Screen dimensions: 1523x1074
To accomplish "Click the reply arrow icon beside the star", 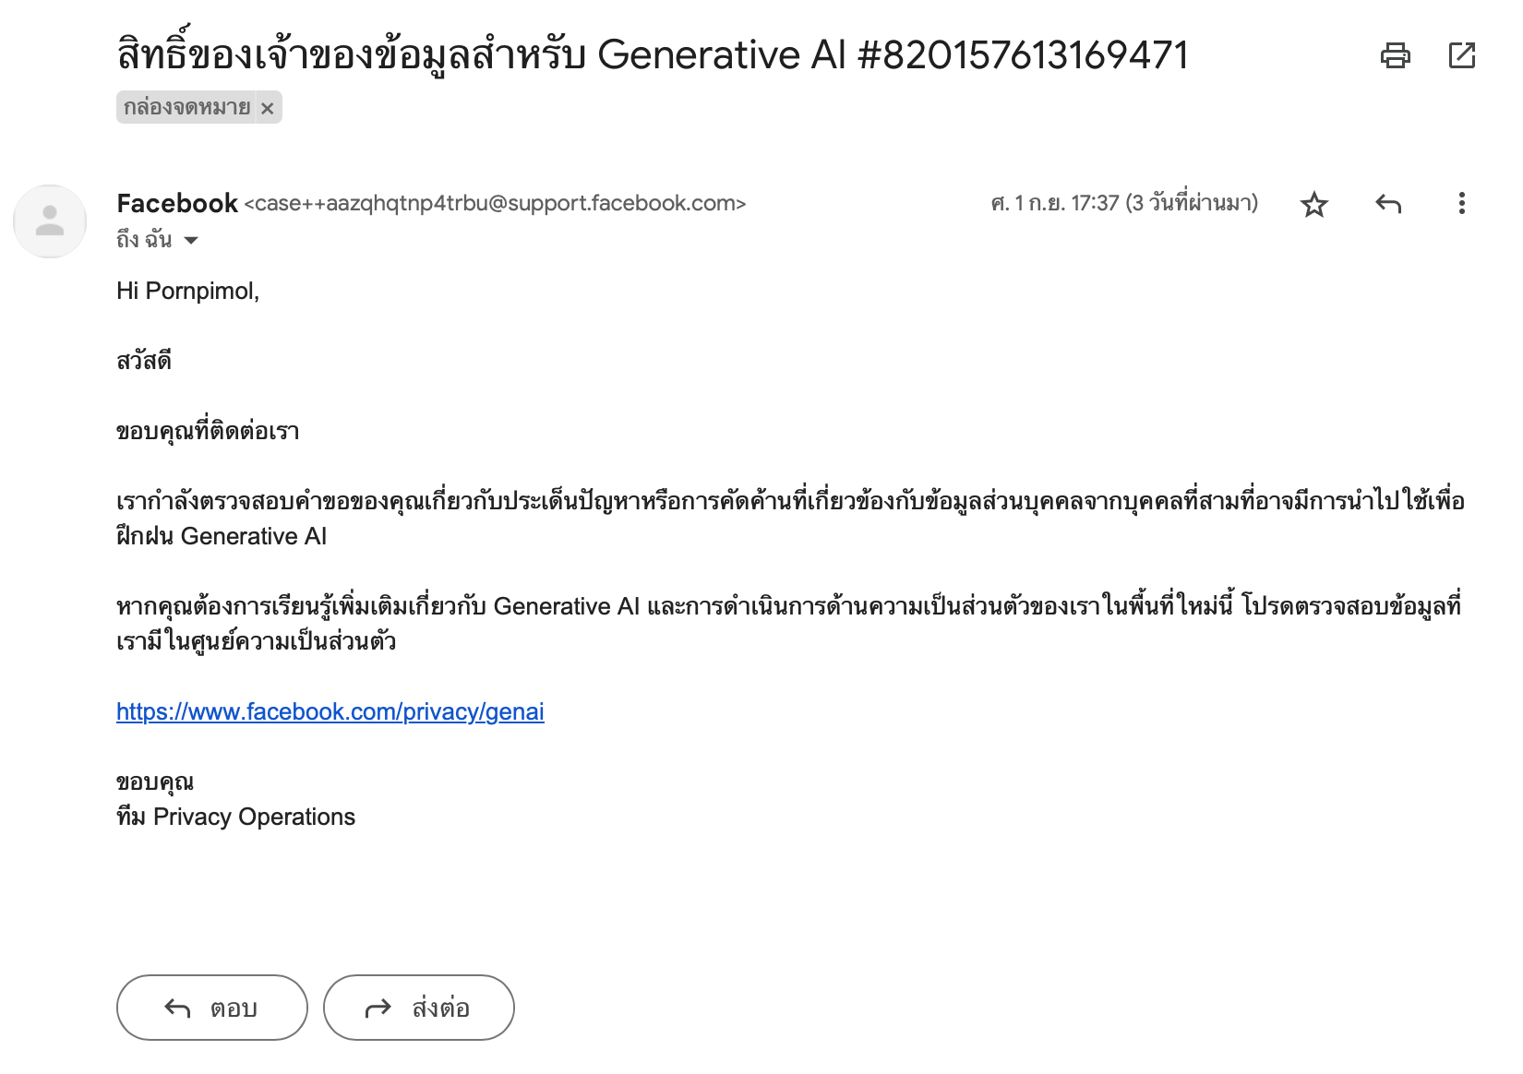I will [1388, 204].
